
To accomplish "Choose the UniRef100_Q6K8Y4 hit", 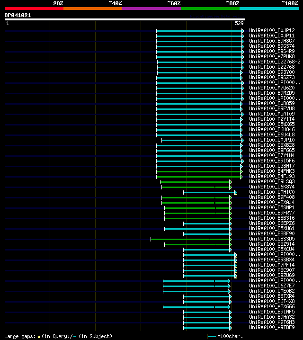I will (272, 187).
